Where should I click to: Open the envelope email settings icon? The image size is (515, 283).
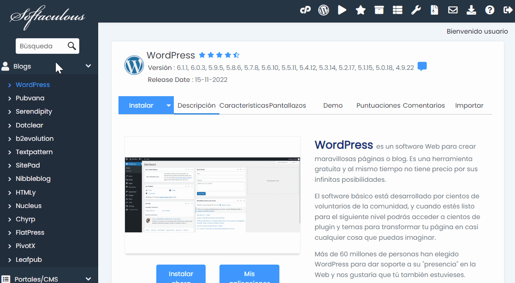pos(453,10)
